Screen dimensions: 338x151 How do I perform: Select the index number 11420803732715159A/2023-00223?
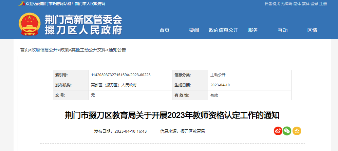coord(121,75)
